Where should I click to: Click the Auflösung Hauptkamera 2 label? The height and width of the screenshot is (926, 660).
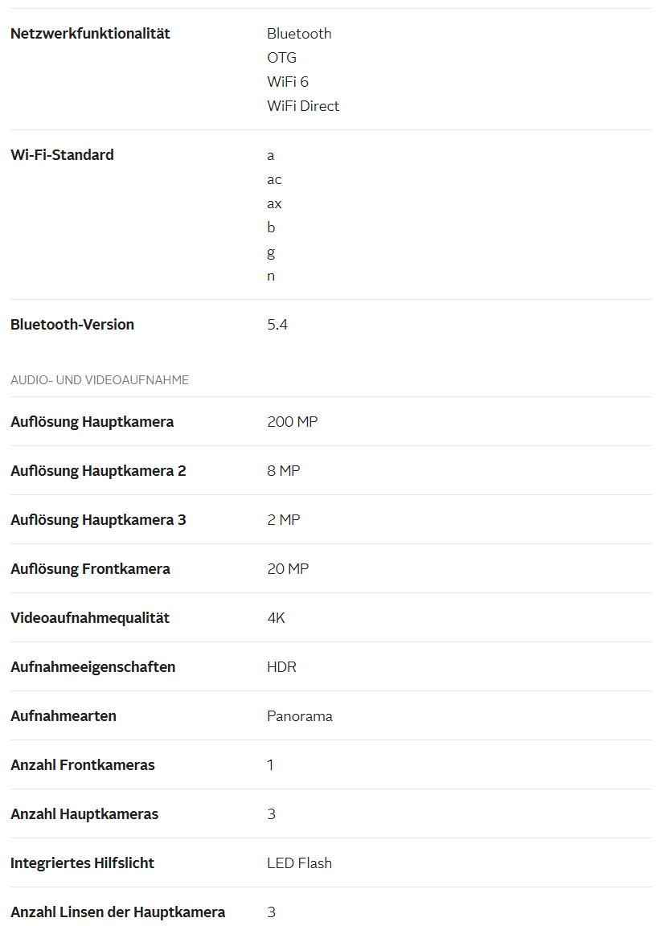tap(98, 471)
